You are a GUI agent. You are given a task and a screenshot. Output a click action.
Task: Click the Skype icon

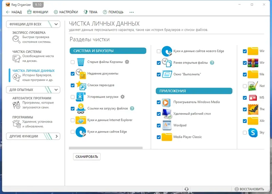(x=253, y=132)
